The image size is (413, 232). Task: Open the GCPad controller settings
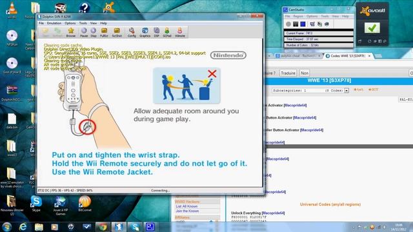pyautogui.click(x=166, y=32)
